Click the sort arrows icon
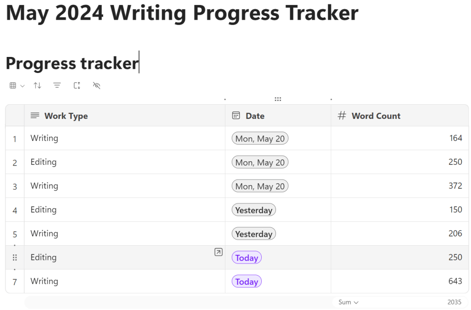The height and width of the screenshot is (310, 471). (37, 85)
